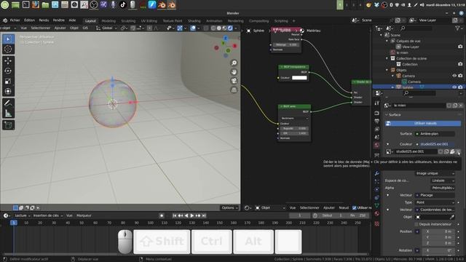466x262 pixels.
Task: Click eyedropper next to Objet field
Action: (x=452, y=217)
